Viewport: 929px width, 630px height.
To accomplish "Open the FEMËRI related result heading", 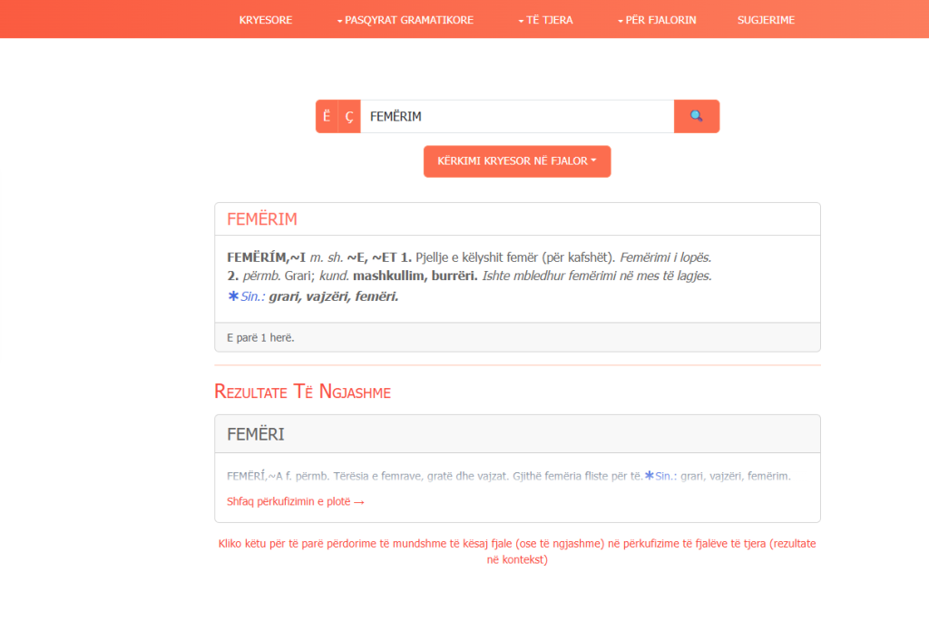I will (x=256, y=434).
